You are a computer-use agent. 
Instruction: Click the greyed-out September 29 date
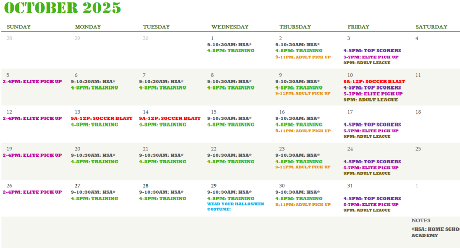[x=77, y=38]
